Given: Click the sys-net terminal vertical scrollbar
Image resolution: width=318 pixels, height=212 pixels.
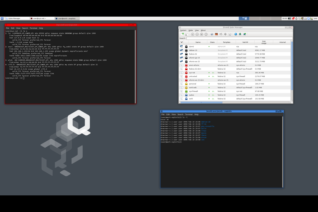Looking at the screenshot, I should click(135, 67).
